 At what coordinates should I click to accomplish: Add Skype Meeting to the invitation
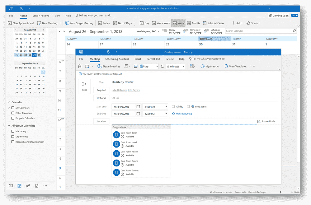[x=109, y=67]
